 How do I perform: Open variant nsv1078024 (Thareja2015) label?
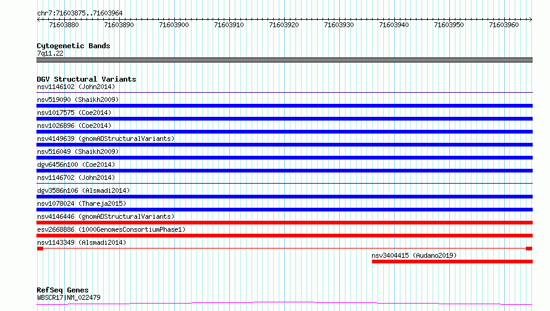(x=82, y=203)
